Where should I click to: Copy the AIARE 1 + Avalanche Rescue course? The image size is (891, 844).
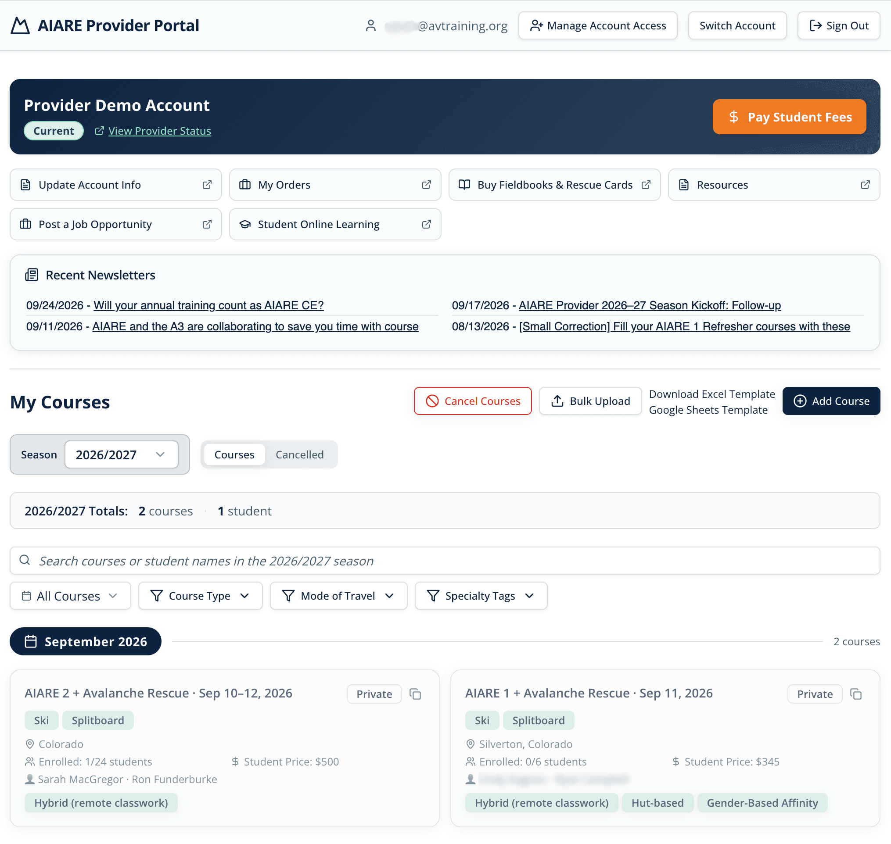pos(856,694)
